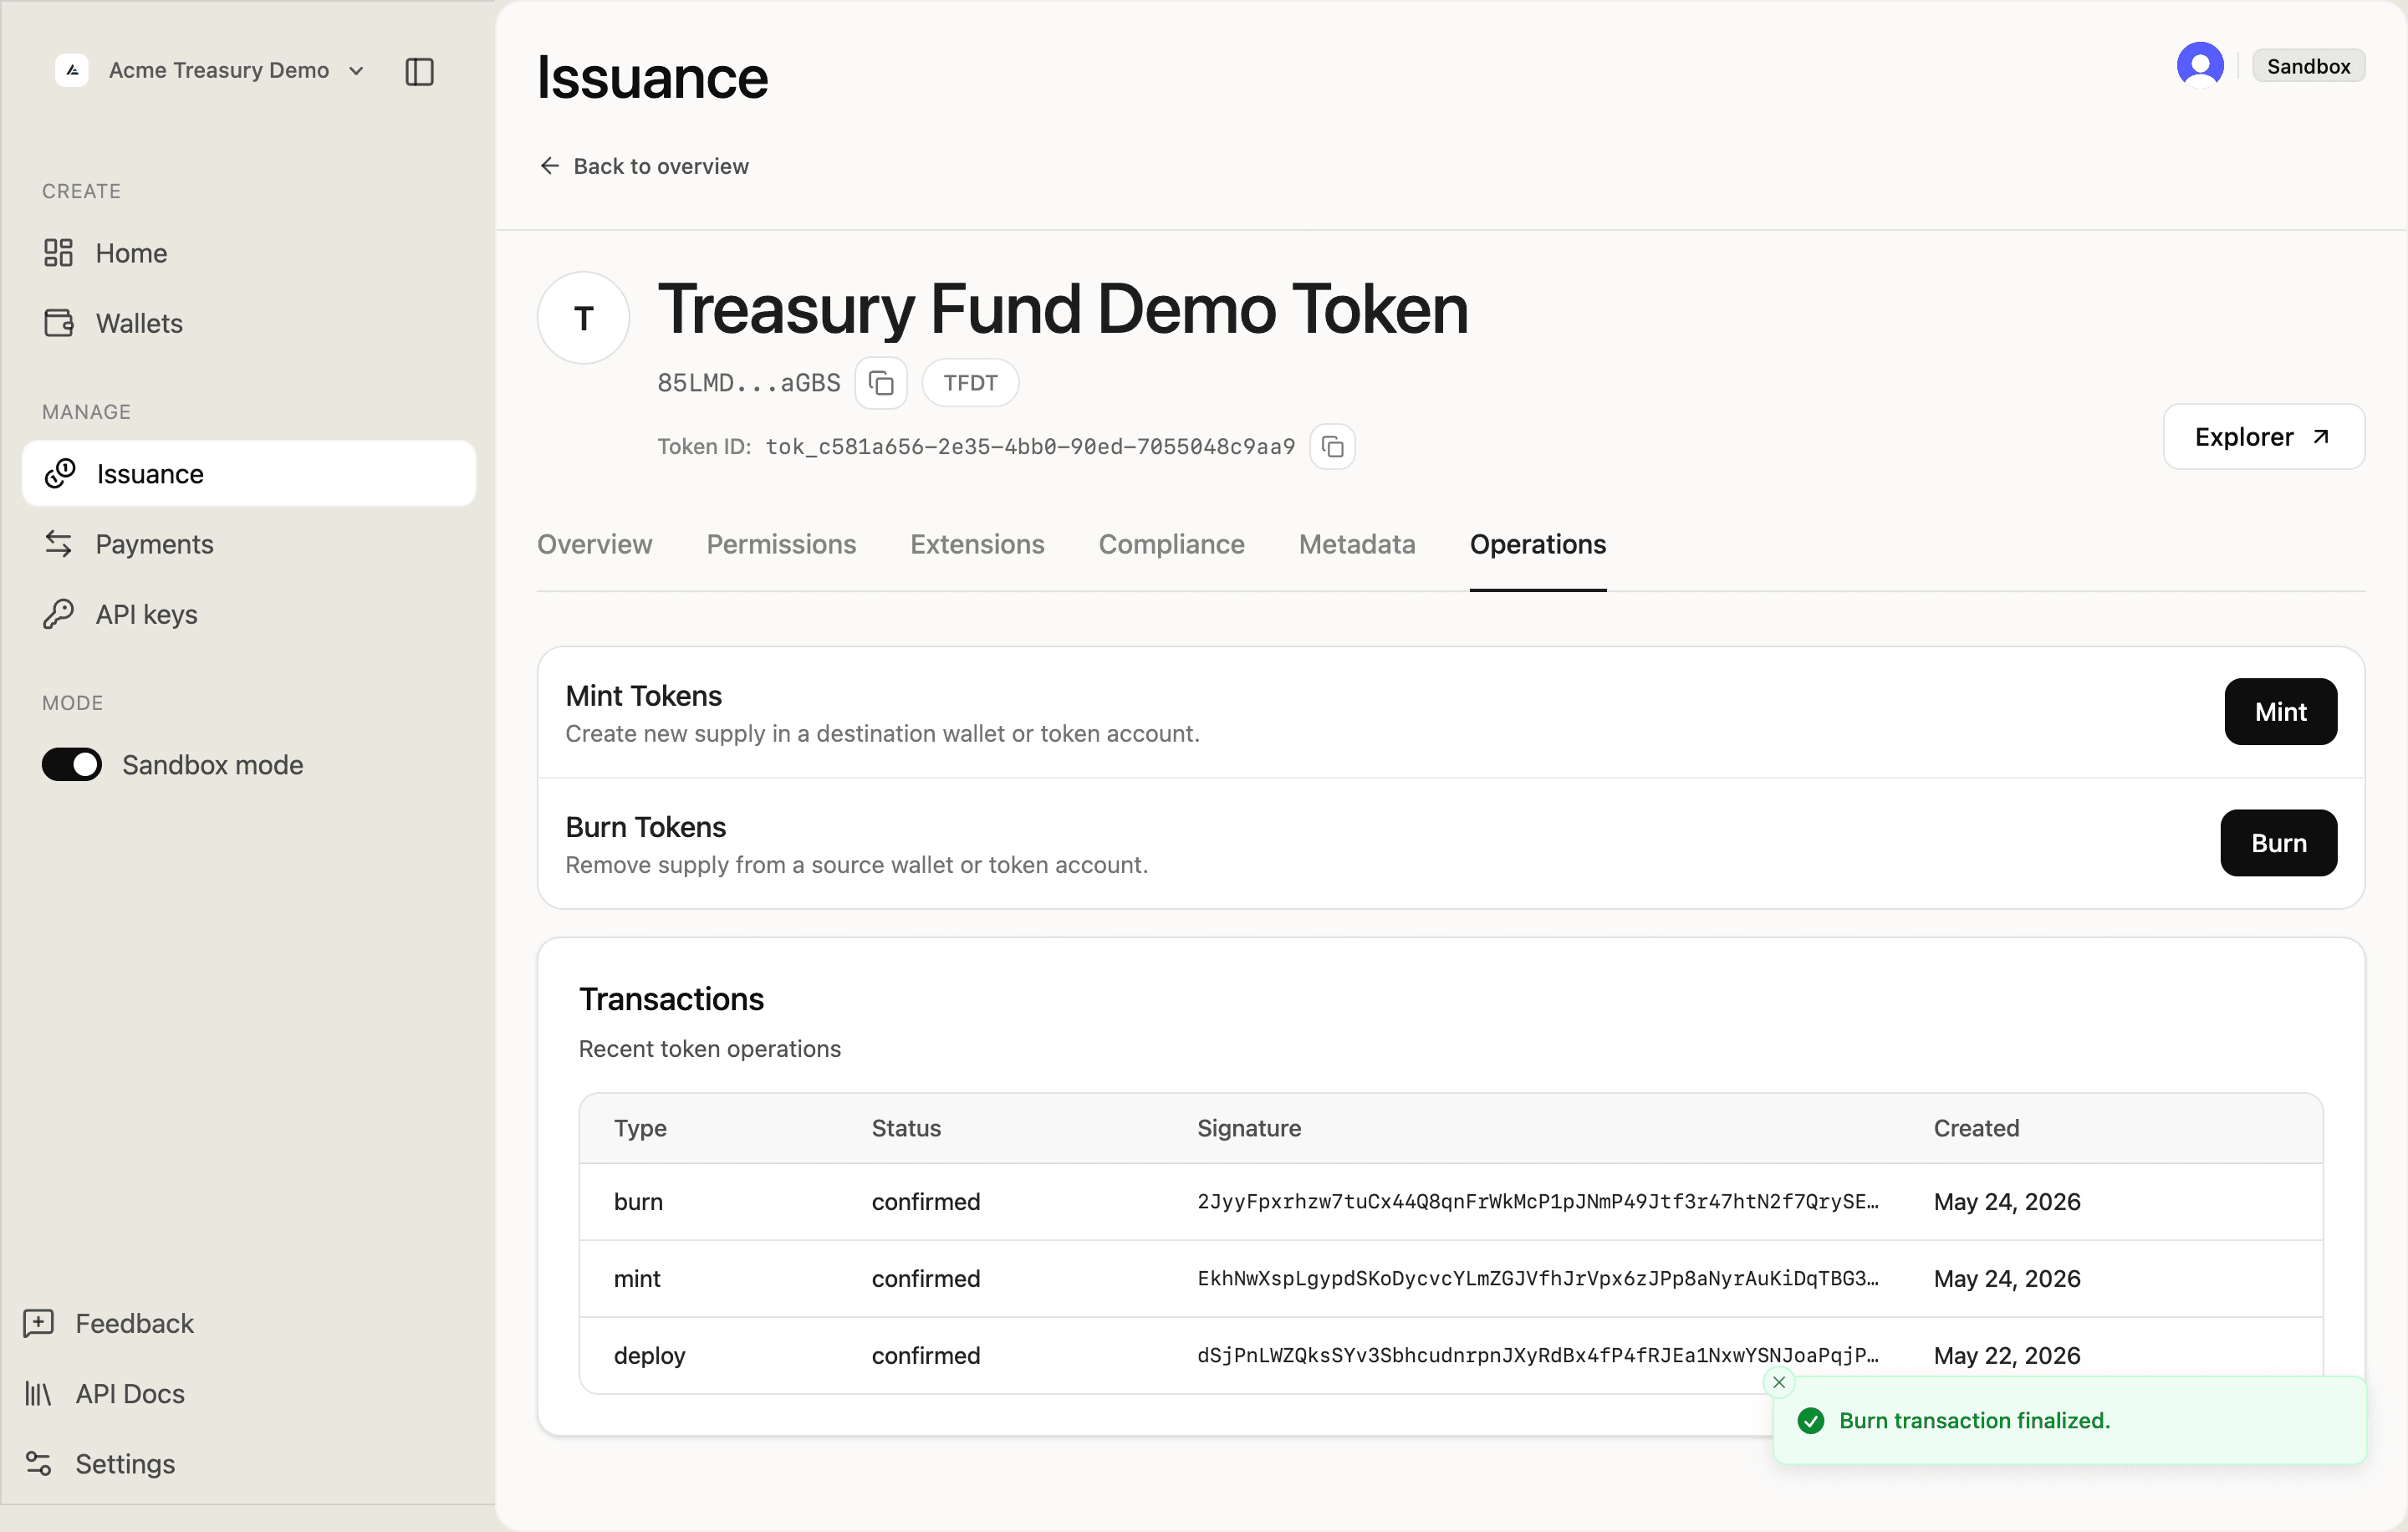
Task: Click the Mint button
Action: coord(2281,712)
